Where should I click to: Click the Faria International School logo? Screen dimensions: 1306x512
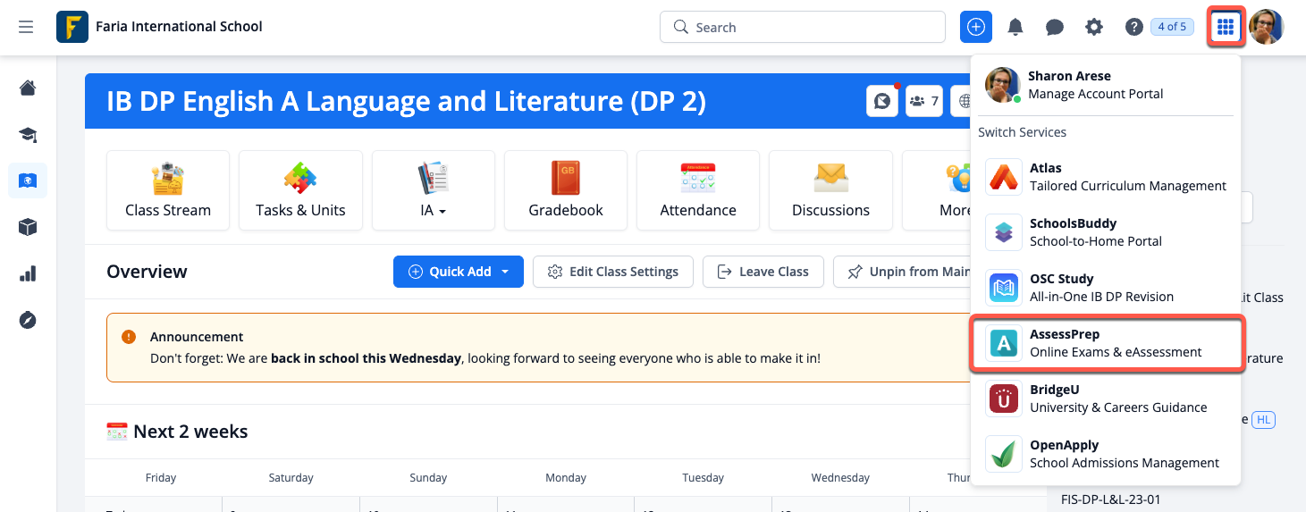click(72, 27)
